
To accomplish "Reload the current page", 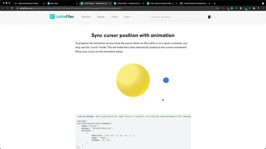I will point(12,8).
